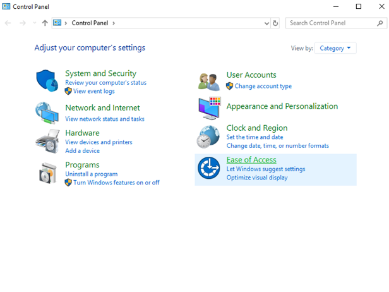
Task: Click Change account type link
Action: [x=263, y=86]
